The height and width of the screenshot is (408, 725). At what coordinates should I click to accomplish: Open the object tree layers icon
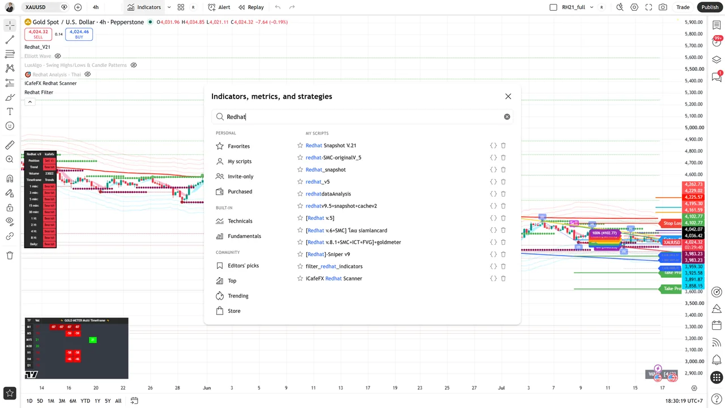[717, 59]
